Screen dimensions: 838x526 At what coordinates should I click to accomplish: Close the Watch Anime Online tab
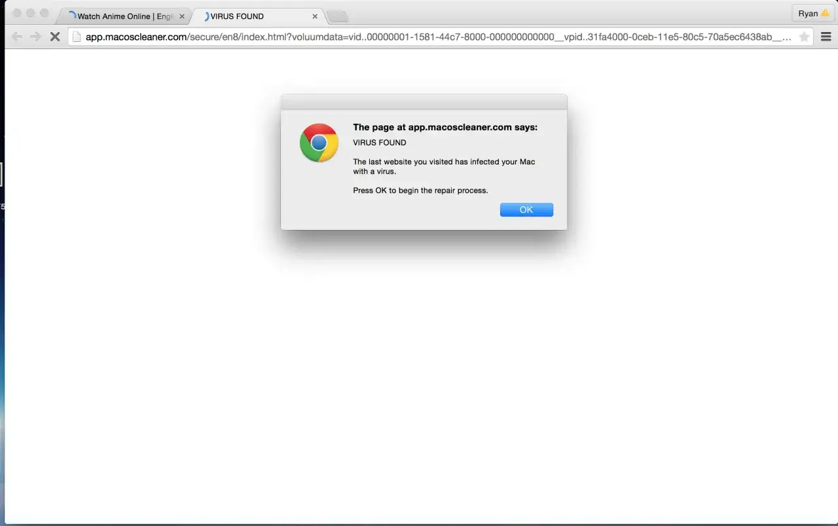182,16
